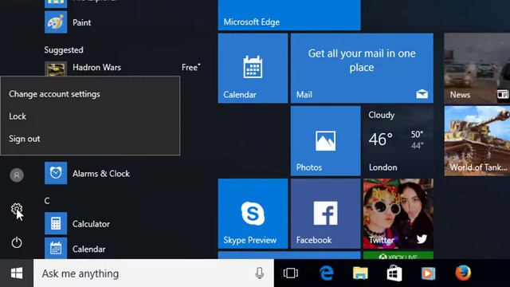Viewport: 510px width, 287px height.
Task: Open the Mail tile
Action: tap(362, 68)
